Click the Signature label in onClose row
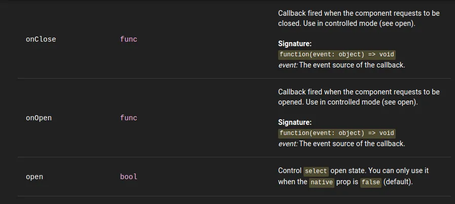Viewport: 455px width, 204px height. 295,44
